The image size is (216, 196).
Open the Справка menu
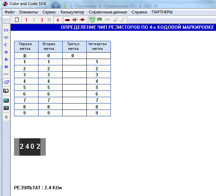[139, 12]
